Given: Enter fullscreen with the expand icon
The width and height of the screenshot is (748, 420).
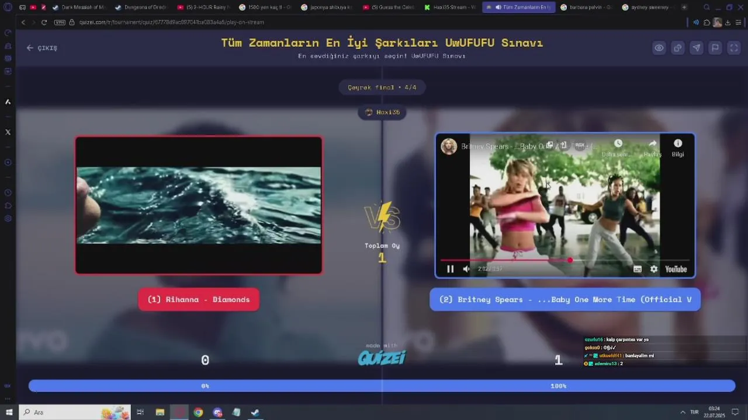Looking at the screenshot, I should coord(734,48).
